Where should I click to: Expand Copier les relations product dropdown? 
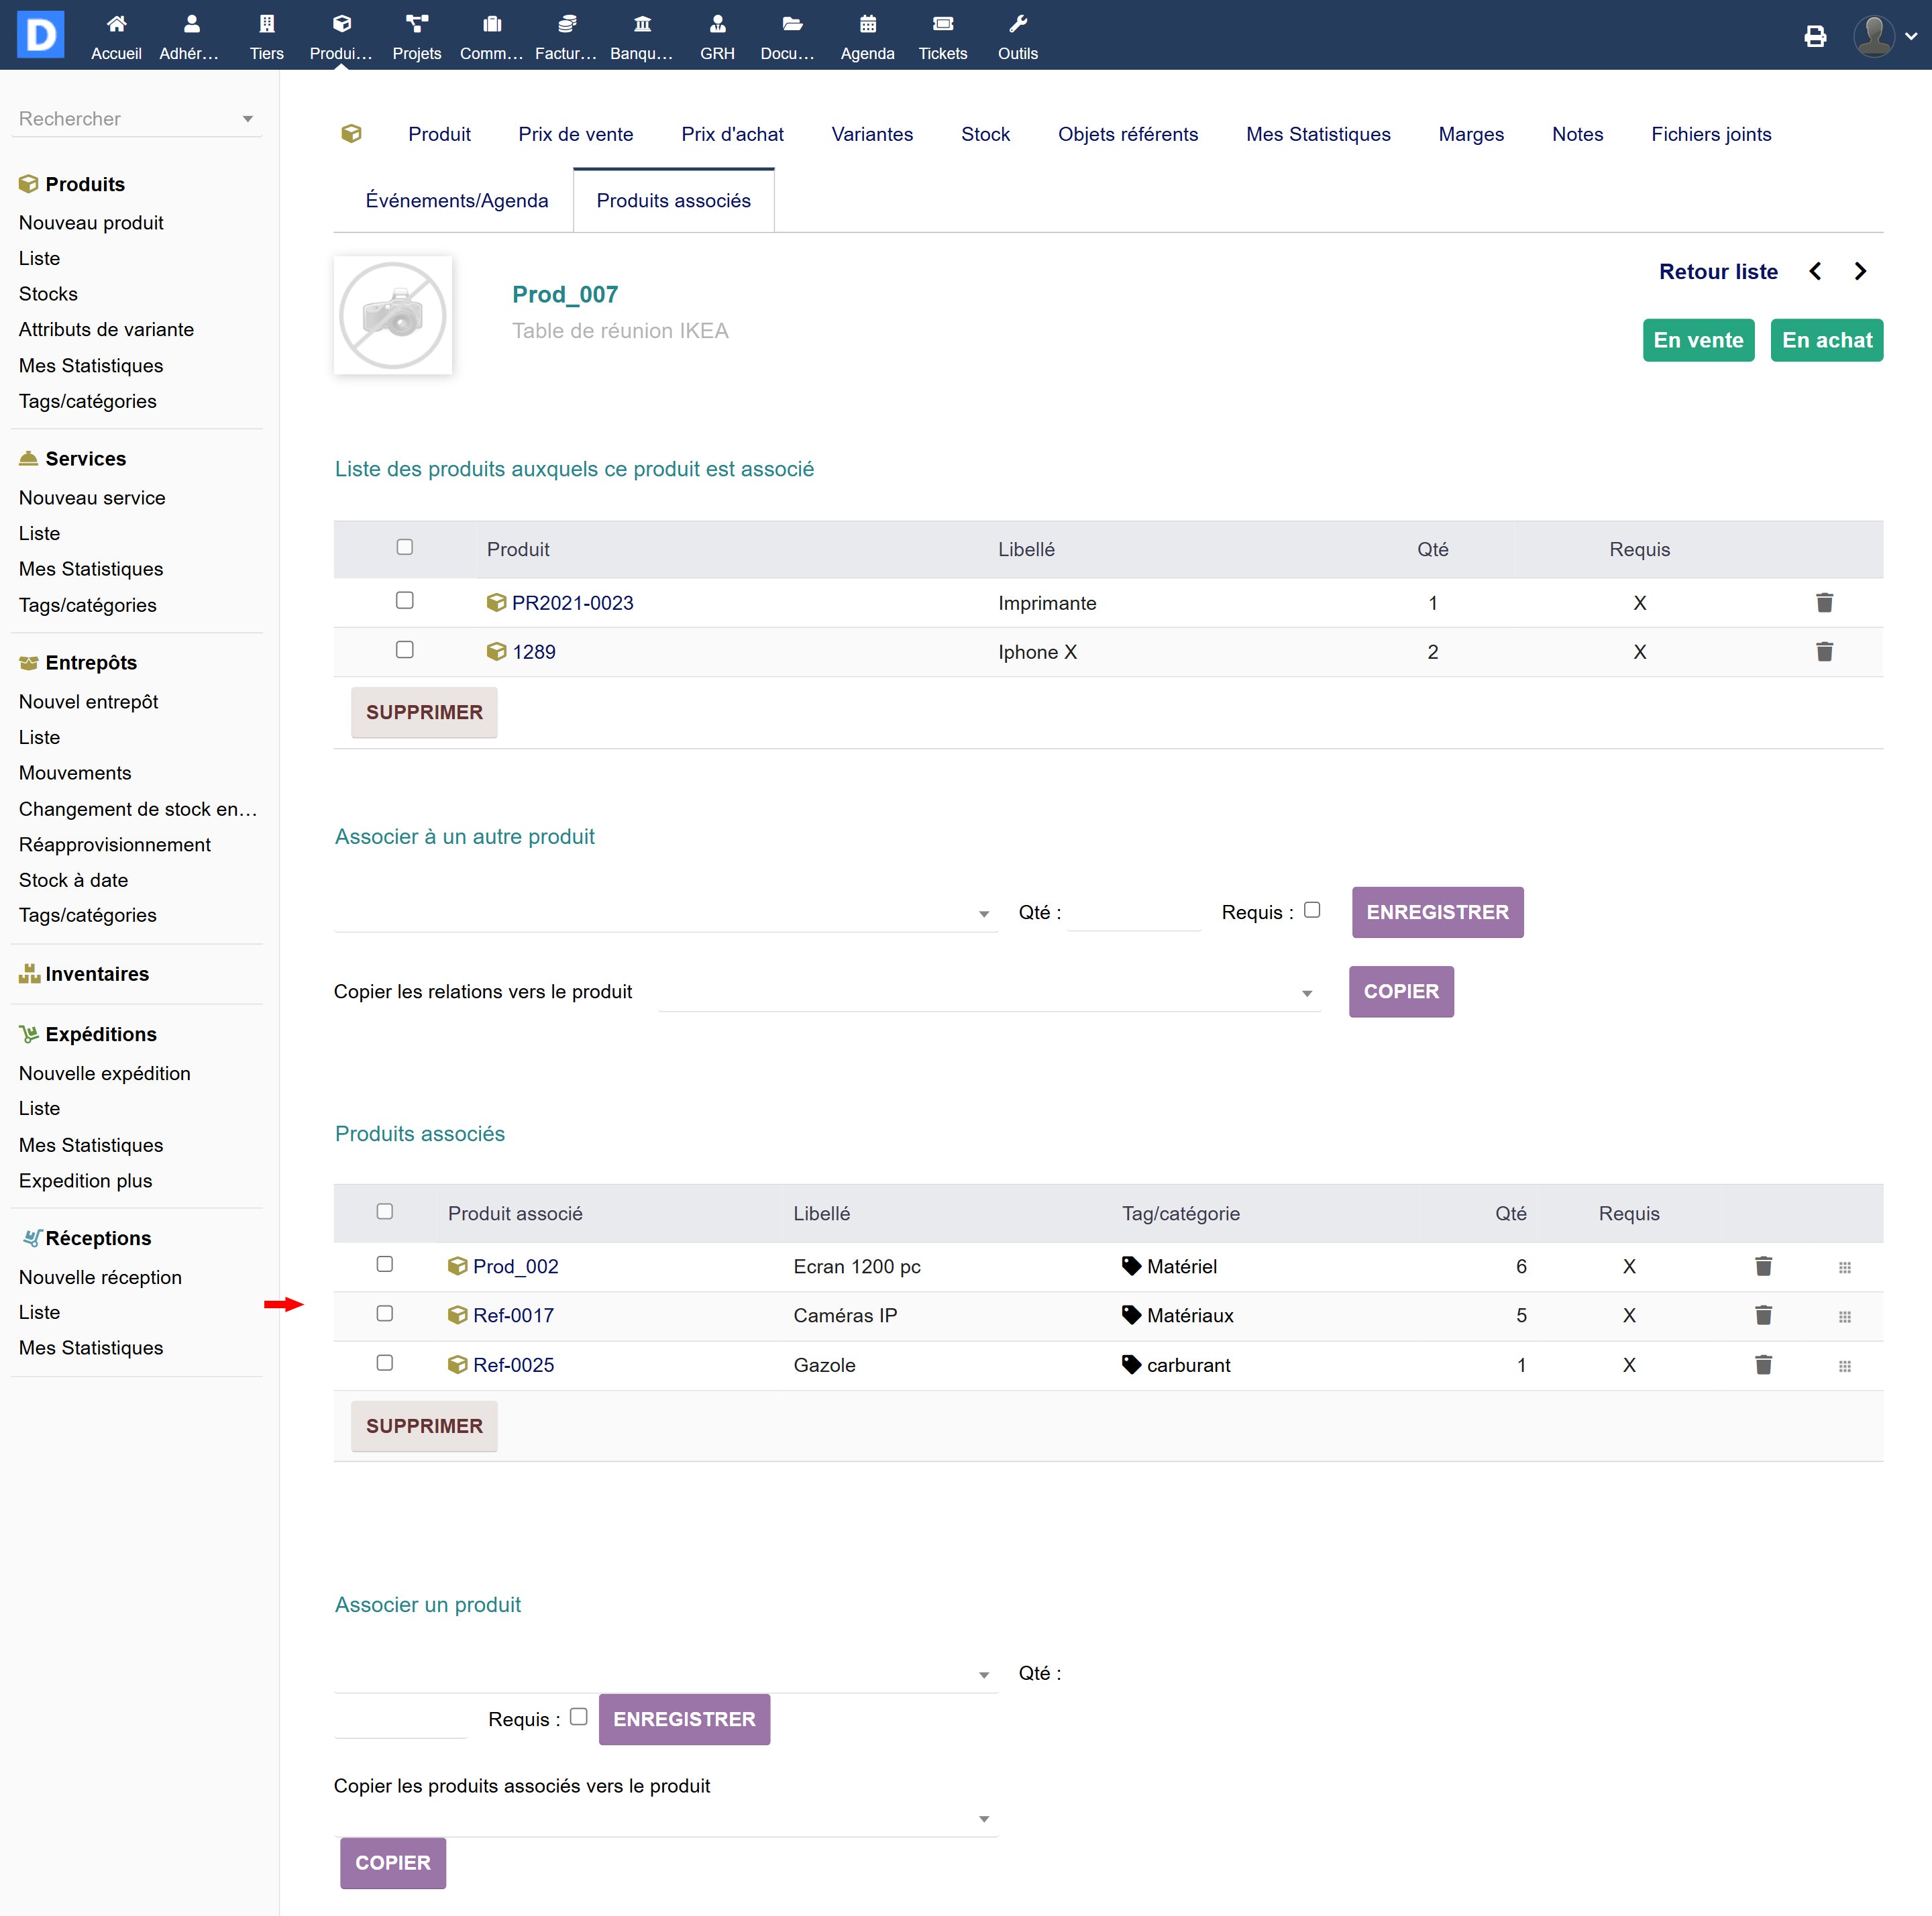tap(1306, 993)
